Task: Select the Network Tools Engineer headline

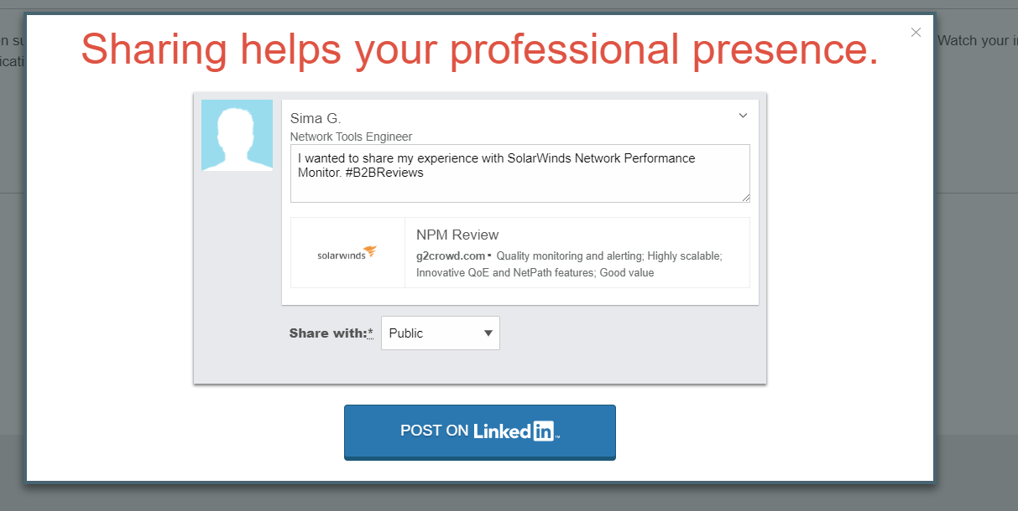Action: [x=350, y=137]
